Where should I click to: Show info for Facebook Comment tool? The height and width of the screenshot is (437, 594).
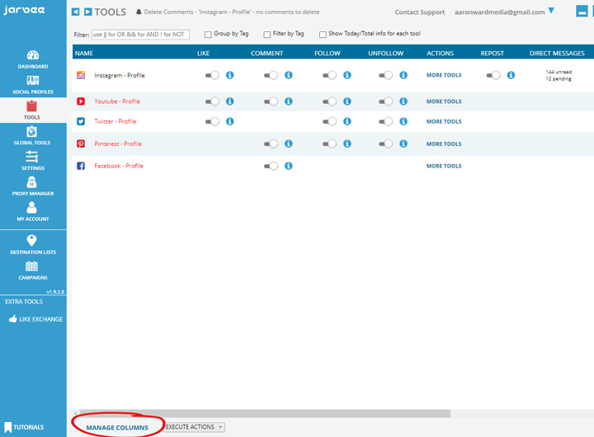click(x=289, y=166)
